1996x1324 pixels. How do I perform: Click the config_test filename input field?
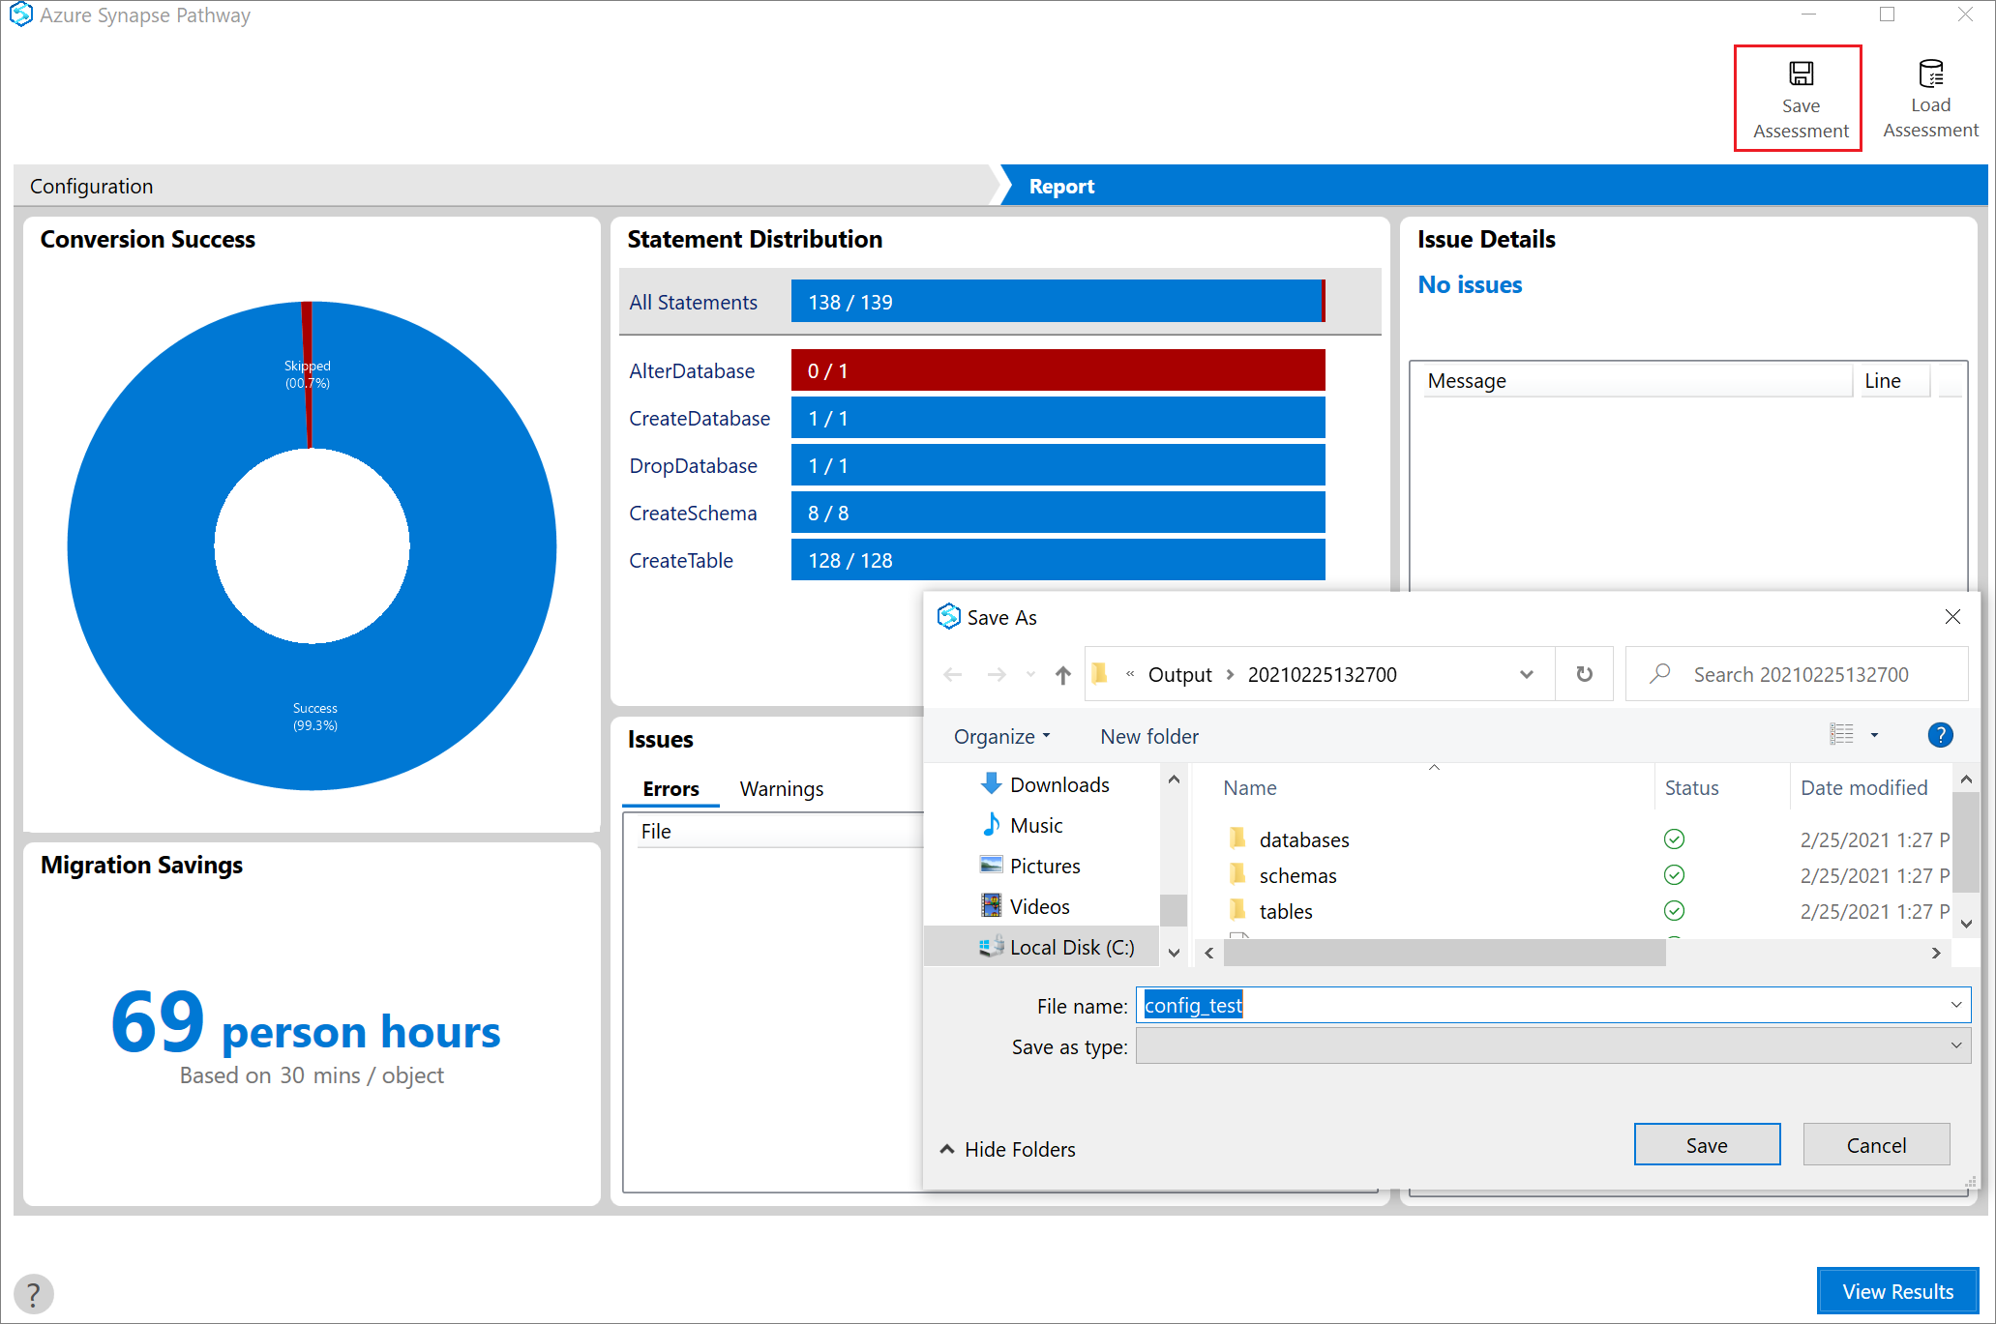pyautogui.click(x=1553, y=1007)
